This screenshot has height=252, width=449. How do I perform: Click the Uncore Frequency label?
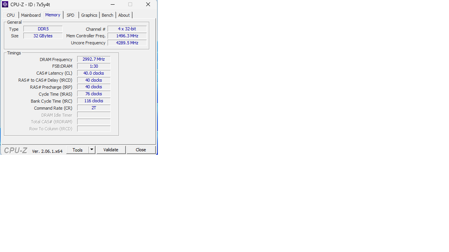point(88,43)
